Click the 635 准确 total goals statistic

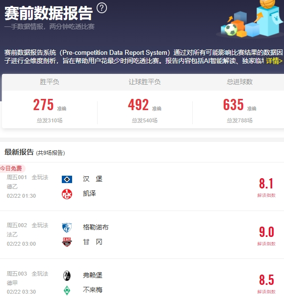pyautogui.click(x=239, y=105)
